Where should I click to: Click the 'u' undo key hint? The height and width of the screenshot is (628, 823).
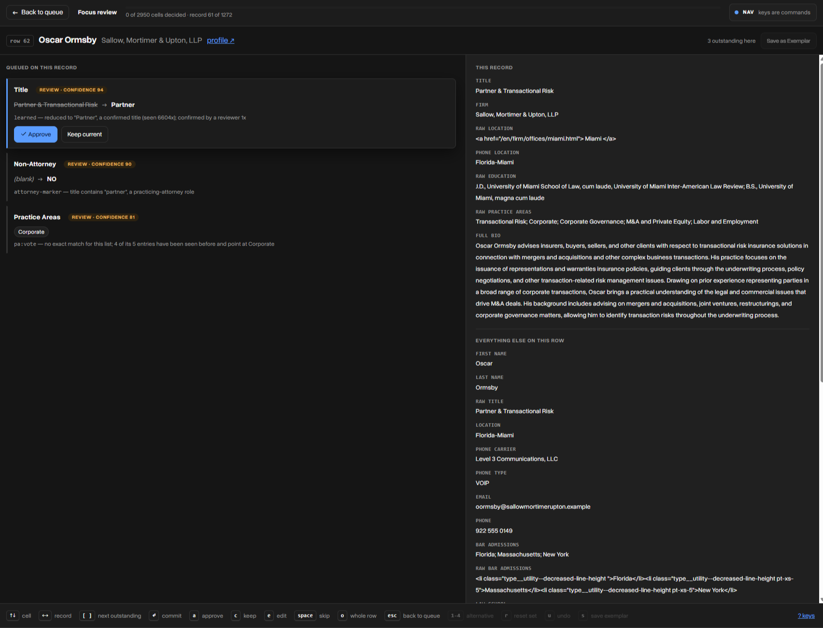(x=549, y=616)
